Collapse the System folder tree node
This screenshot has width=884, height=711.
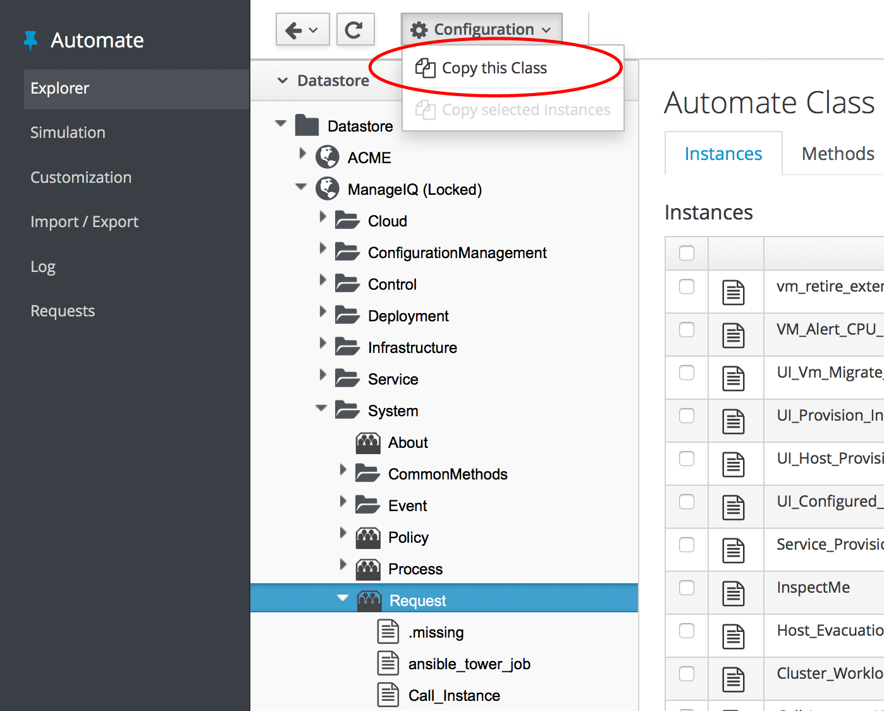coord(321,408)
